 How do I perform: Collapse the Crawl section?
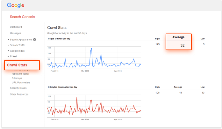point(13,56)
